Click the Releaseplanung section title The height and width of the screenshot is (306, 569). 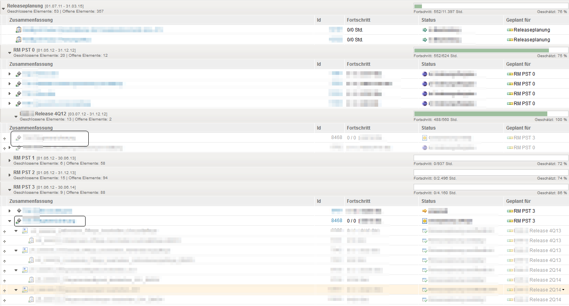coord(25,6)
